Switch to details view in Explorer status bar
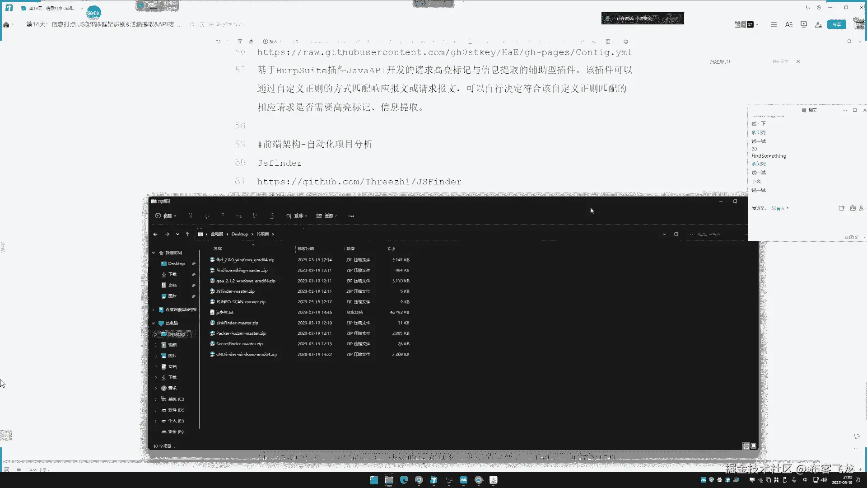The image size is (867, 488). tap(746, 446)
